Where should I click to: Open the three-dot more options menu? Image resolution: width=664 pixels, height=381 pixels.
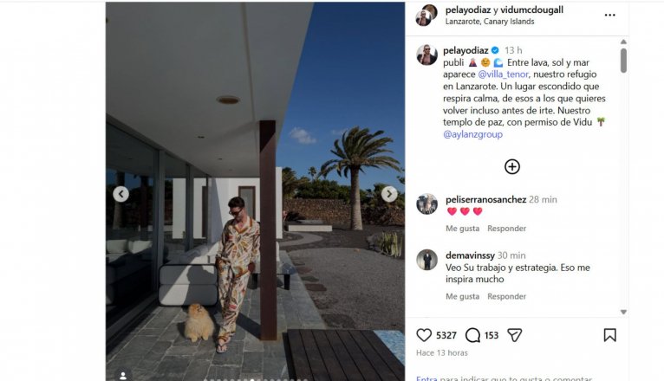click(x=609, y=15)
